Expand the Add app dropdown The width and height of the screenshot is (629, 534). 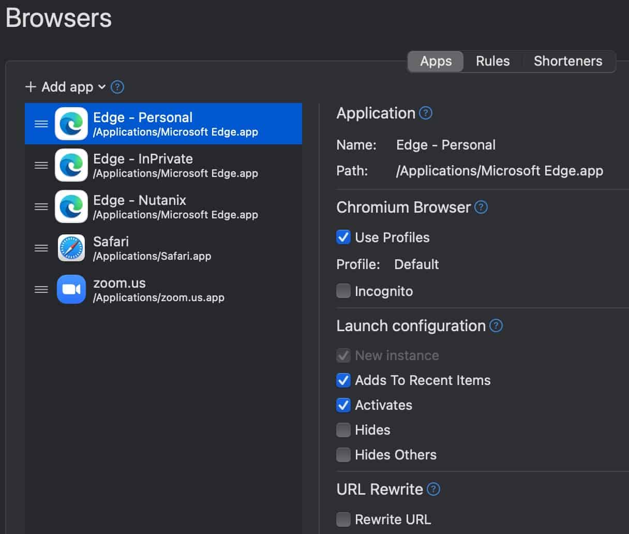(x=66, y=87)
